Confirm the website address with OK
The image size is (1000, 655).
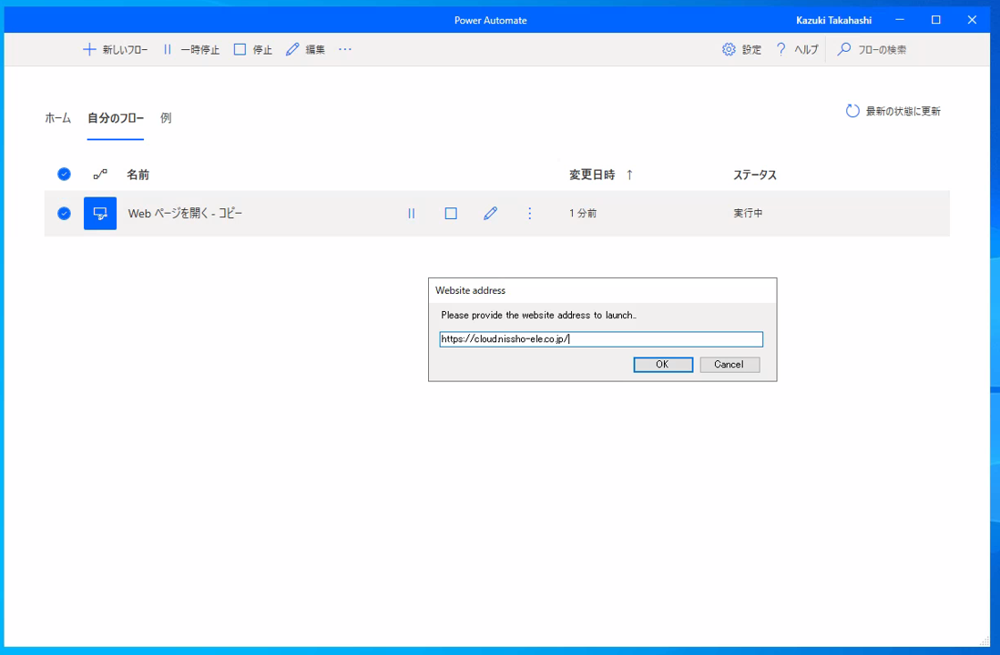pos(662,364)
